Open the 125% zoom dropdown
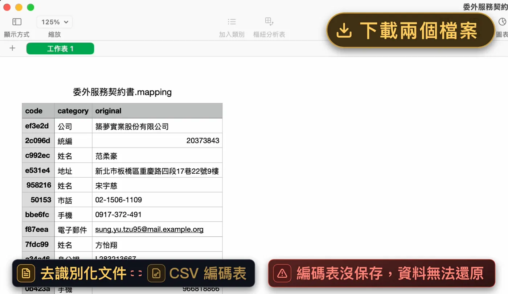 click(x=54, y=22)
